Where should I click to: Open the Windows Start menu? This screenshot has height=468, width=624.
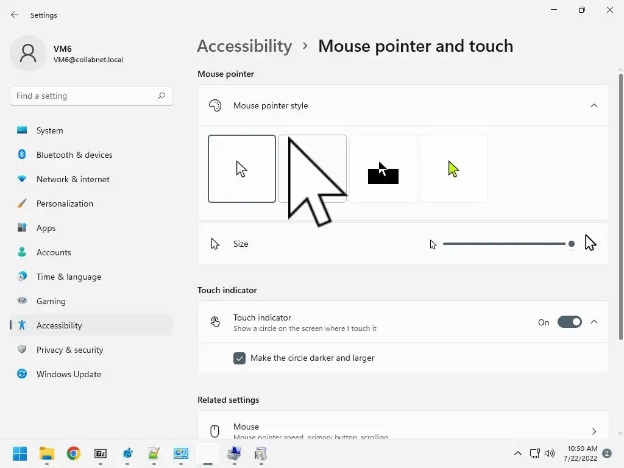pos(20,453)
